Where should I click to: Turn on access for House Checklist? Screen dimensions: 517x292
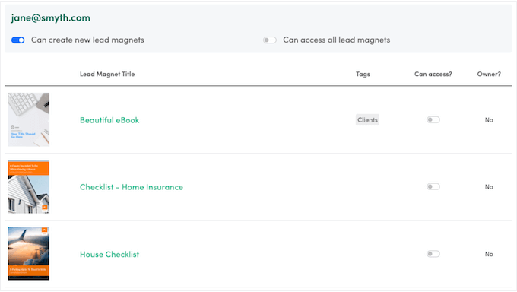433,254
